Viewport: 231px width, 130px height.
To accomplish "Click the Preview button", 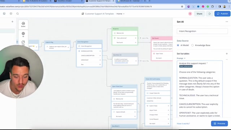I will [219, 123].
